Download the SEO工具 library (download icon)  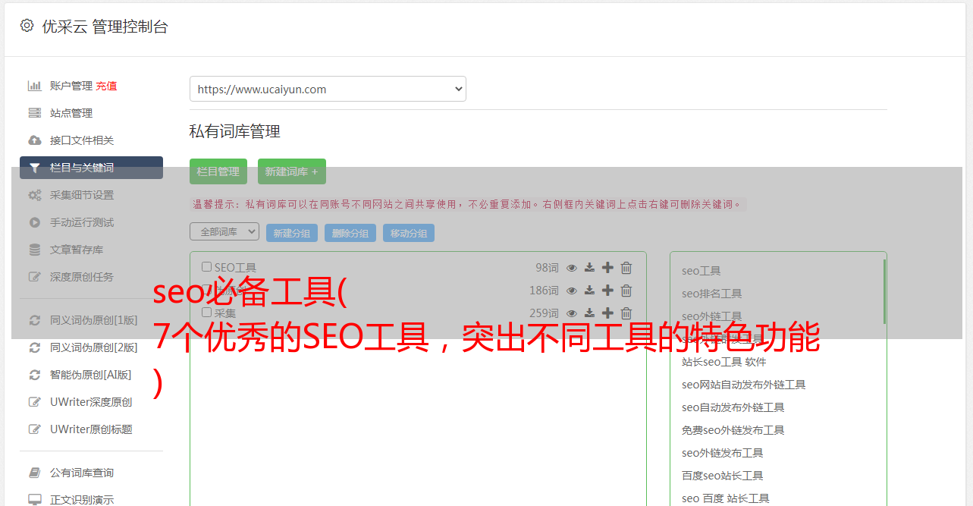point(590,268)
